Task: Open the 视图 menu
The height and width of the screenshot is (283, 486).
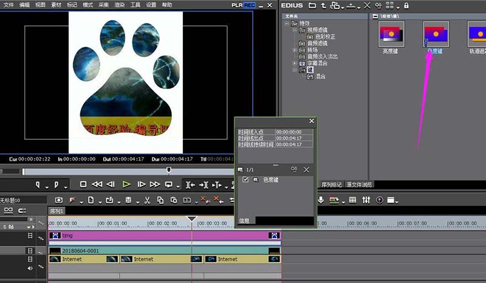Action: pos(40,5)
